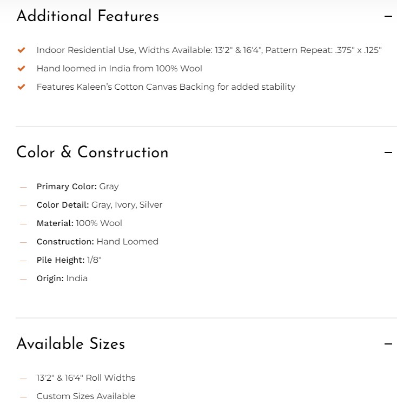Collapse the Available Sizes section
Image resolution: width=397 pixels, height=411 pixels.
click(388, 344)
